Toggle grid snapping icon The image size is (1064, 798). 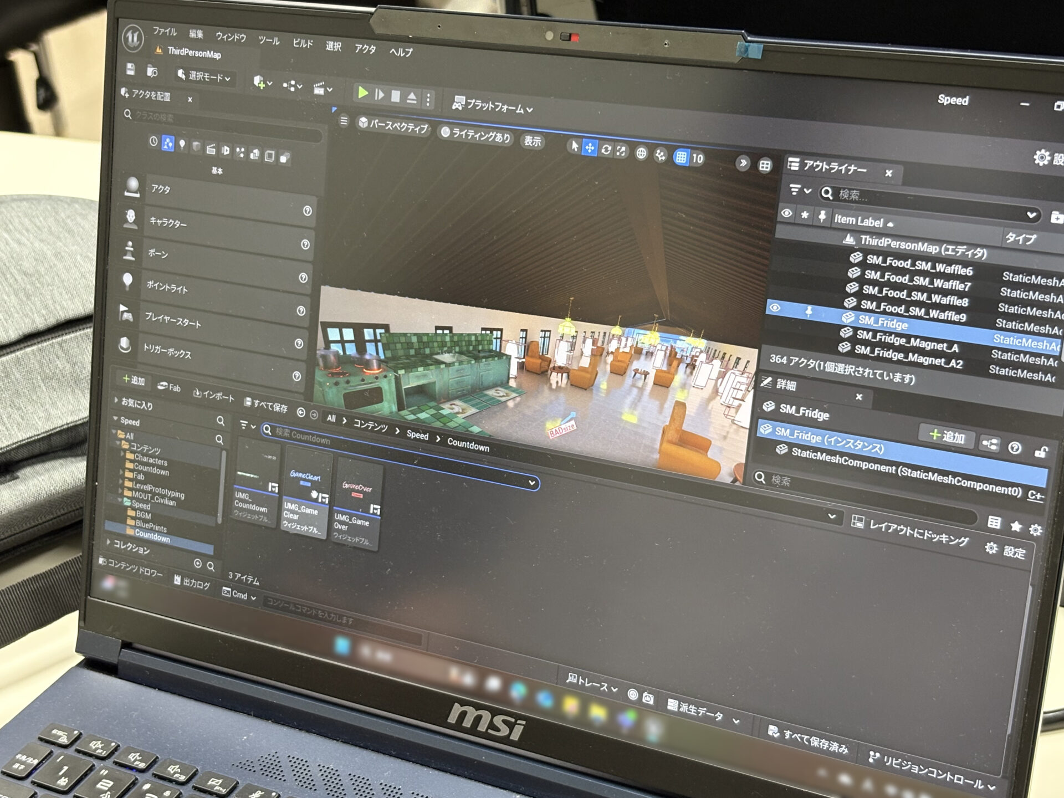click(681, 157)
